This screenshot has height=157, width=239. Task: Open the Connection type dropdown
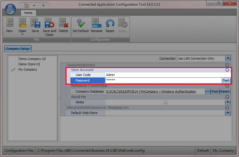coord(228,58)
